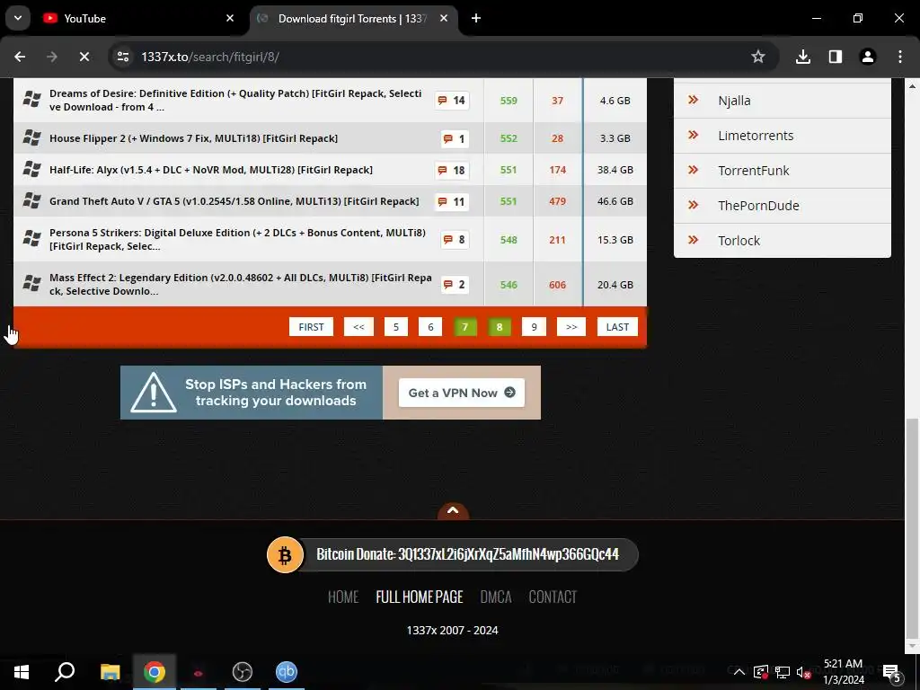Screen dimensions: 920x690
Task: Open the Windows Start menu
Action: 22,672
